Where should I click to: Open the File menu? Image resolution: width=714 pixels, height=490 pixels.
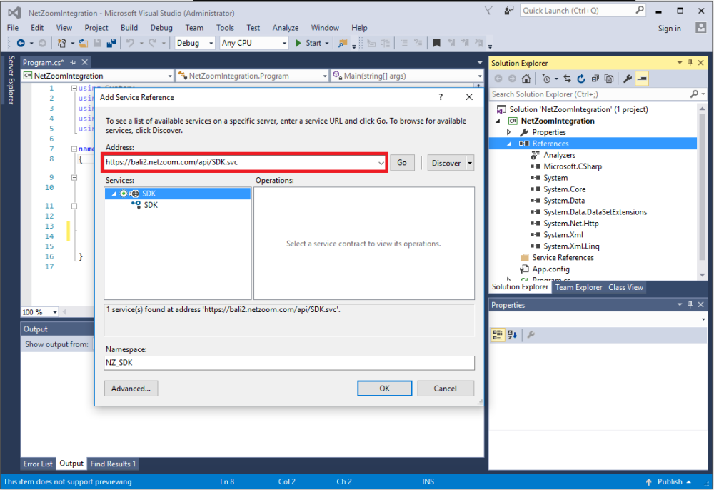[13, 28]
